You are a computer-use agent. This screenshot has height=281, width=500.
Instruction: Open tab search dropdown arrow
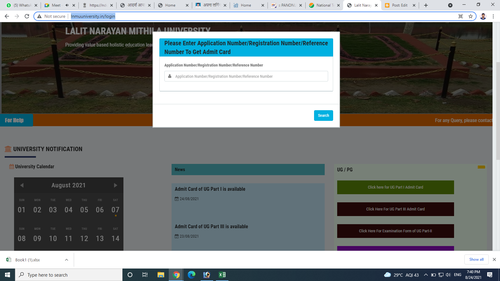click(450, 5)
